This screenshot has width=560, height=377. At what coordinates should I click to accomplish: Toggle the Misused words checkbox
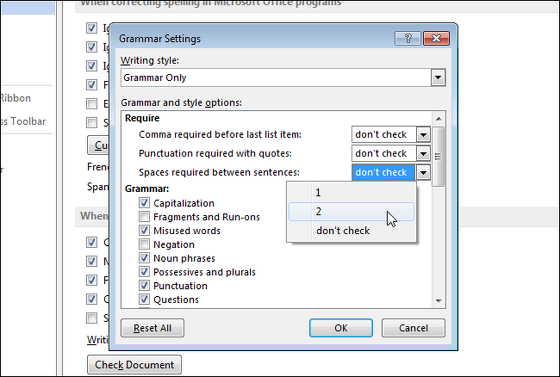[144, 230]
